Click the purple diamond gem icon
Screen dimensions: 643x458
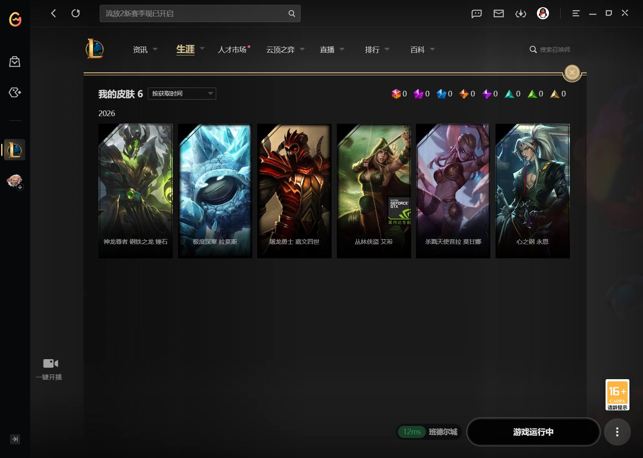coord(487,94)
